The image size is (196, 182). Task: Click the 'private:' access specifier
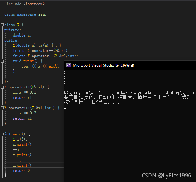click(13, 30)
